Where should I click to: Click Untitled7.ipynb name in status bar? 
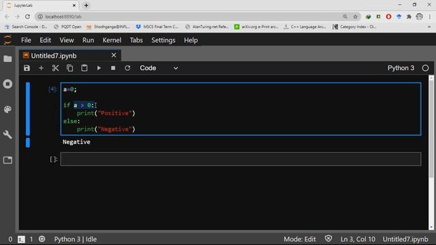[x=405, y=239]
